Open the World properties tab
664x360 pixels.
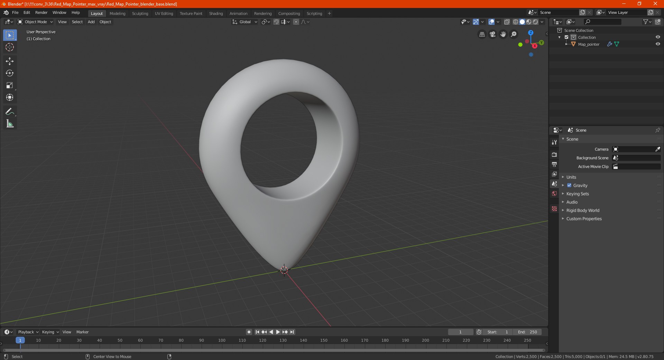[554, 193]
